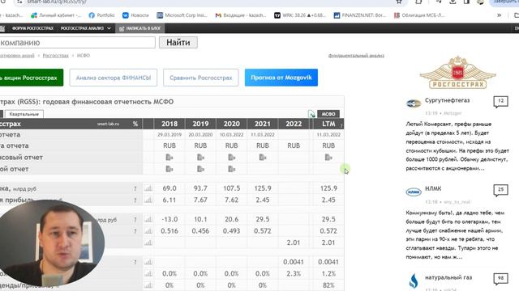Click the Сургутнефтегаз logo icon in sidebar

point(414,103)
